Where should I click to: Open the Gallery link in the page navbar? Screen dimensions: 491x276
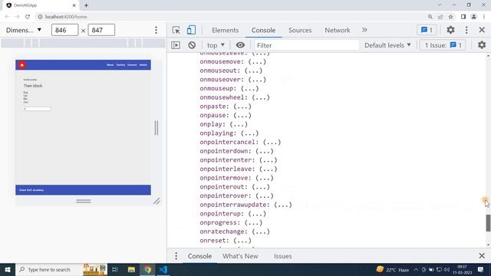pyautogui.click(x=120, y=64)
